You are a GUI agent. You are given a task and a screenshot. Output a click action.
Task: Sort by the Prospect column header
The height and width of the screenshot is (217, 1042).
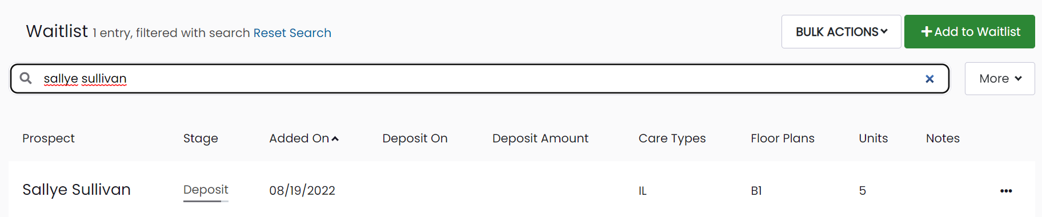[x=49, y=138]
